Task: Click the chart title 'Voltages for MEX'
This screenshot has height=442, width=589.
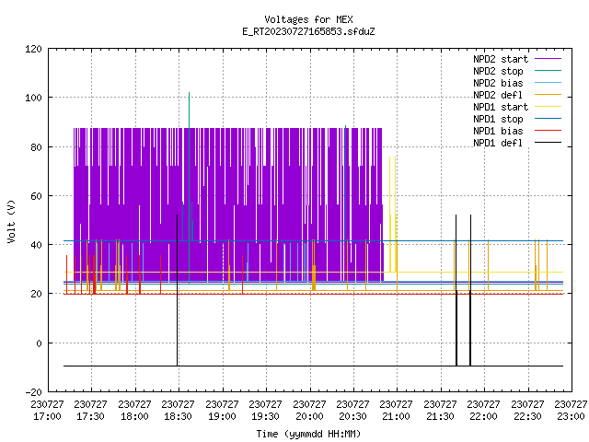Action: (308, 19)
